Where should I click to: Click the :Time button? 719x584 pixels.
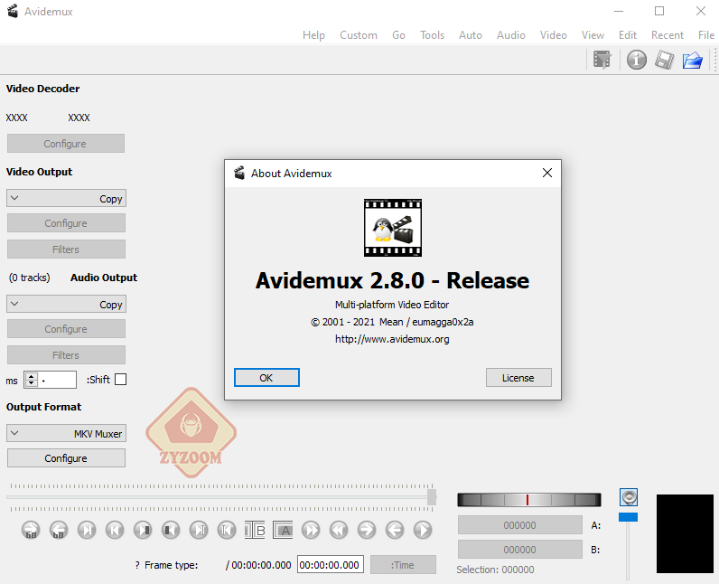(403, 565)
